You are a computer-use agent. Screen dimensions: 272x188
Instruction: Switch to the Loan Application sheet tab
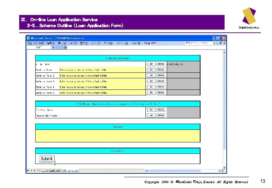[51, 171]
